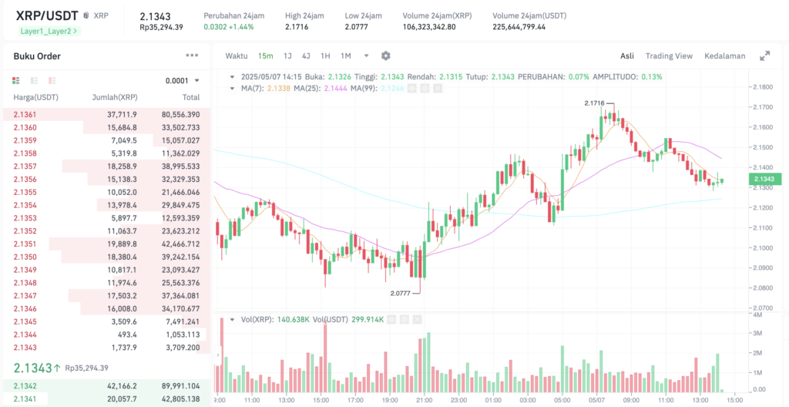Switch to Trading View chart
This screenshot has height=407, width=789.
point(669,56)
